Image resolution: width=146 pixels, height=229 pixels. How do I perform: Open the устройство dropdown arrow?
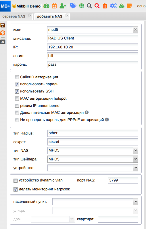tap(136, 168)
